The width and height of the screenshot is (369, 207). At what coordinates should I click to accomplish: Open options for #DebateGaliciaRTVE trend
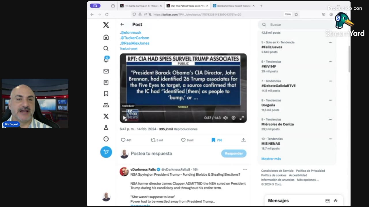pyautogui.click(x=330, y=81)
